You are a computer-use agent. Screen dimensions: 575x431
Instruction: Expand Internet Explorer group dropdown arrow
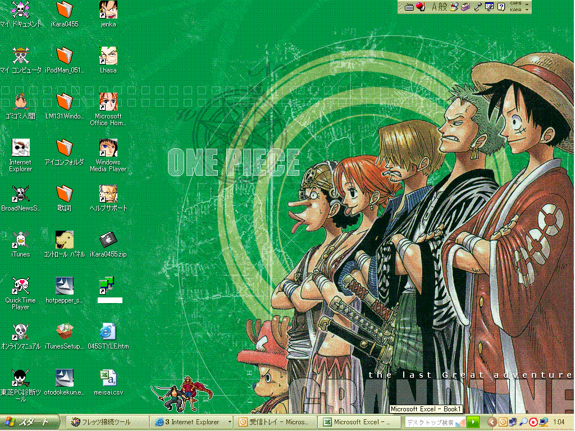pyautogui.click(x=230, y=422)
